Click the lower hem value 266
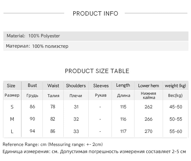 [148, 119]
